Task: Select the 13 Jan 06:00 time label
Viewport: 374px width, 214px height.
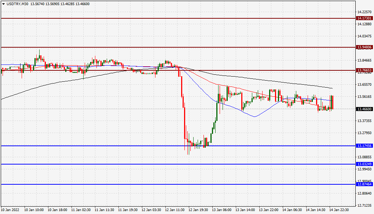Action: coord(221,210)
